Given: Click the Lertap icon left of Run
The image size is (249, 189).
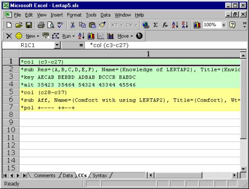Looking at the screenshot, I should click(55, 36).
